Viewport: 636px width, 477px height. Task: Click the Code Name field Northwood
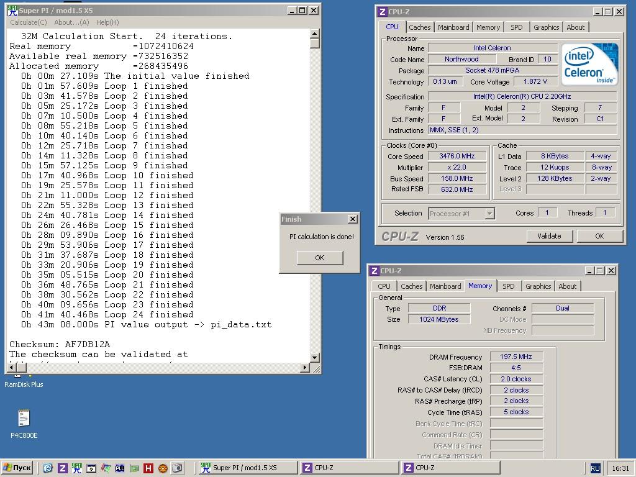pyautogui.click(x=461, y=59)
